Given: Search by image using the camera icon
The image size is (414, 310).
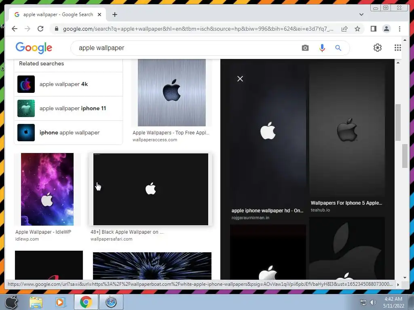Looking at the screenshot, I should tap(305, 48).
